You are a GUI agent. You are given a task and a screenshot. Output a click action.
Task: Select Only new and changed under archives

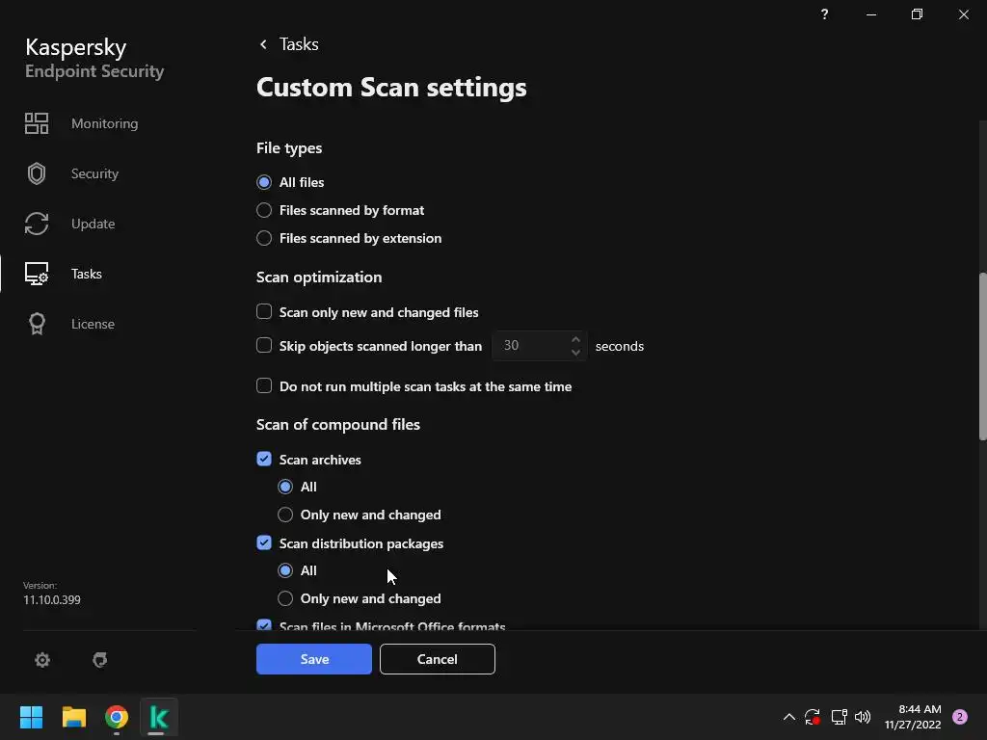click(285, 515)
